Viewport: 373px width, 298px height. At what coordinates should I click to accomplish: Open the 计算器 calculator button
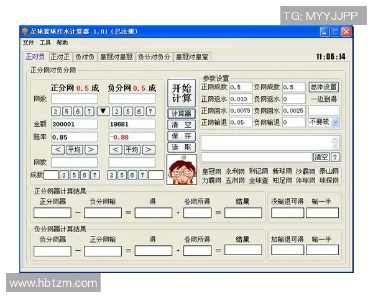[x=182, y=114]
